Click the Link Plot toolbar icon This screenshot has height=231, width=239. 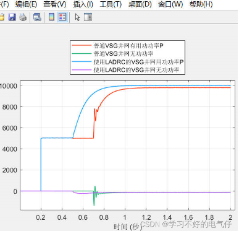coord(37,17)
